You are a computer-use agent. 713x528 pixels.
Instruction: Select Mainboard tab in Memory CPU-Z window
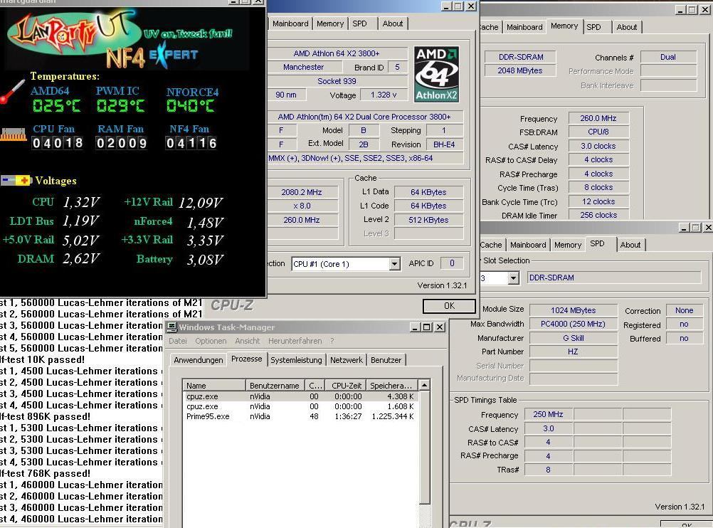[524, 27]
